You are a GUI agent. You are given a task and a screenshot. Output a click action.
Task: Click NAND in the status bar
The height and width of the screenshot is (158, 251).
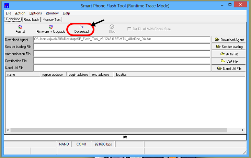64,144
